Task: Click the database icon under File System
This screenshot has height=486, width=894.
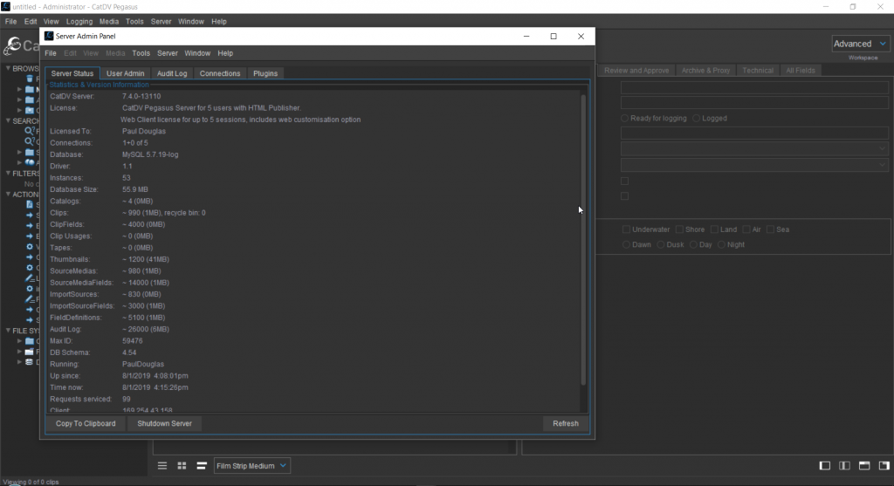Action: tap(29, 362)
